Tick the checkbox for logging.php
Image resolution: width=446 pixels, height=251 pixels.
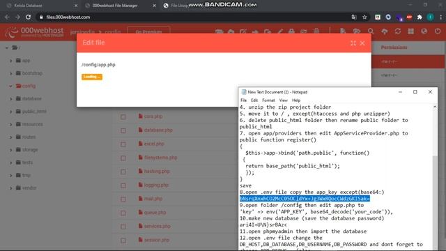point(123,185)
